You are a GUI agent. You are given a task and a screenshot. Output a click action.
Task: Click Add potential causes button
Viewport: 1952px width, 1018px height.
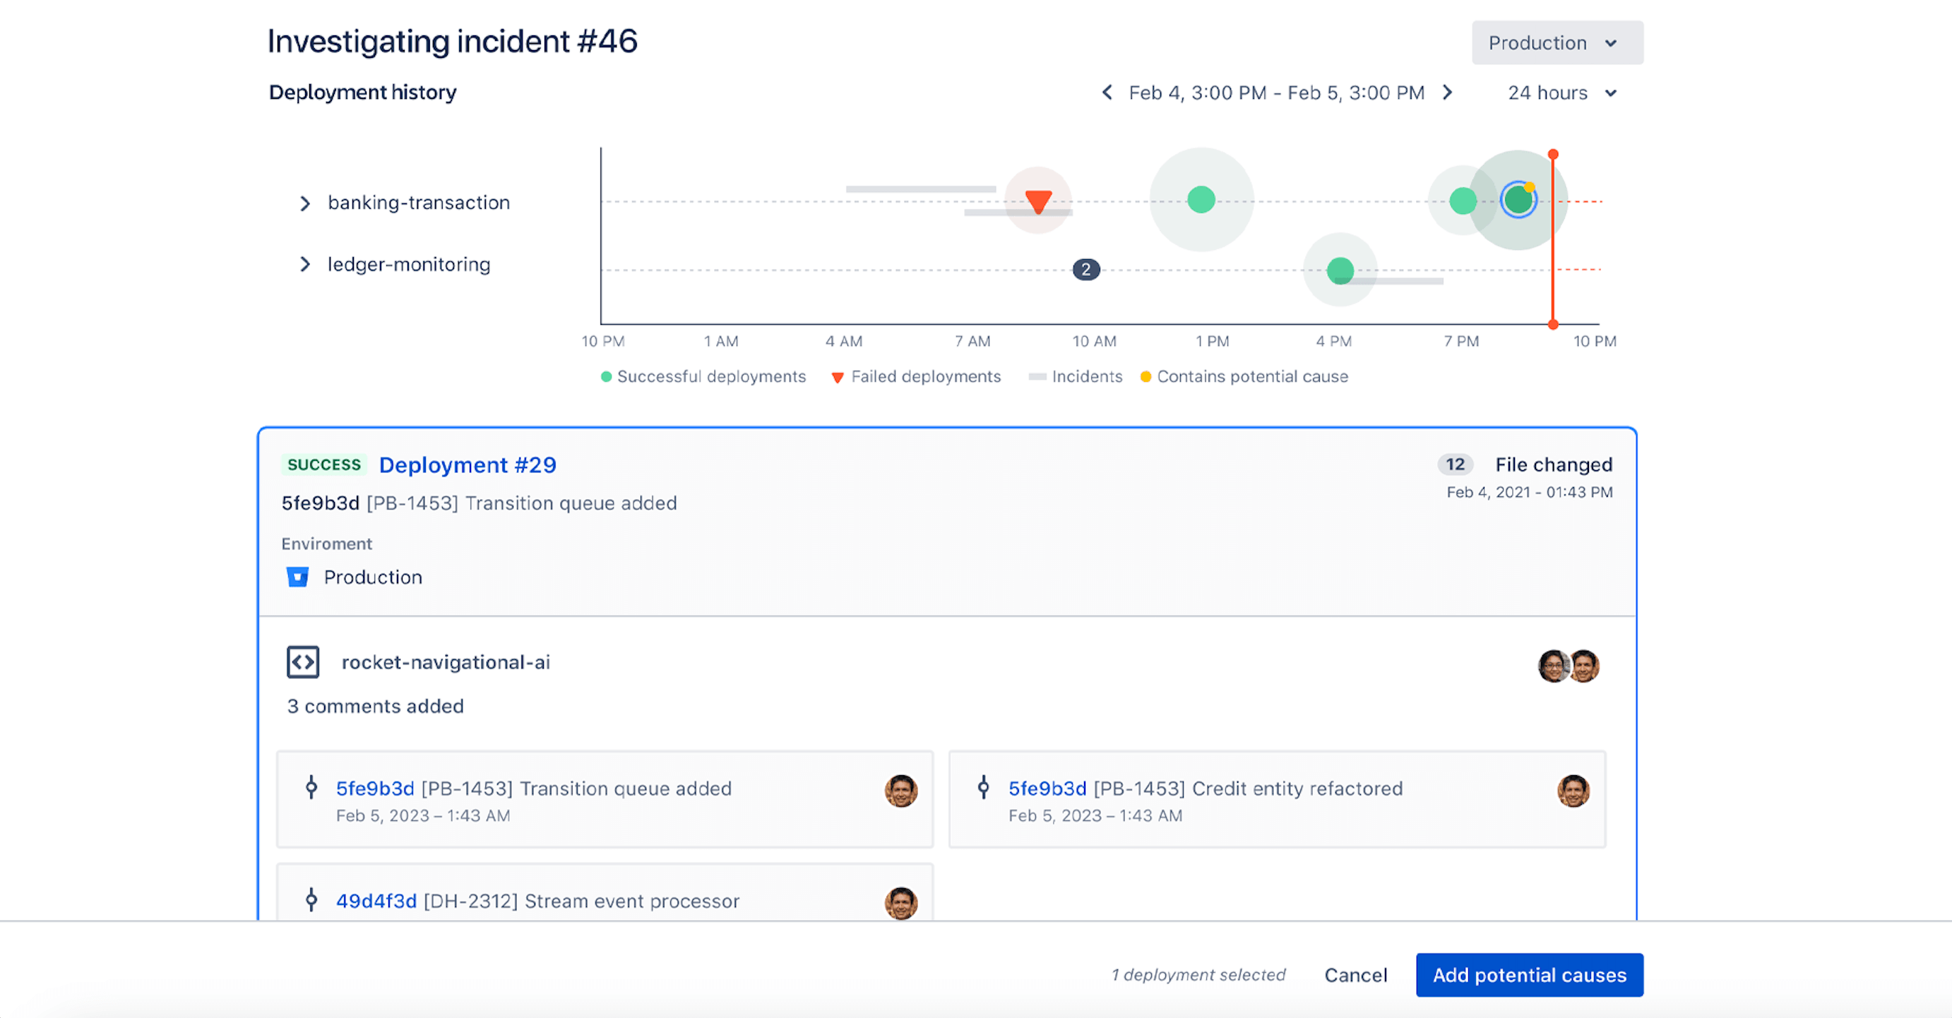coord(1528,974)
